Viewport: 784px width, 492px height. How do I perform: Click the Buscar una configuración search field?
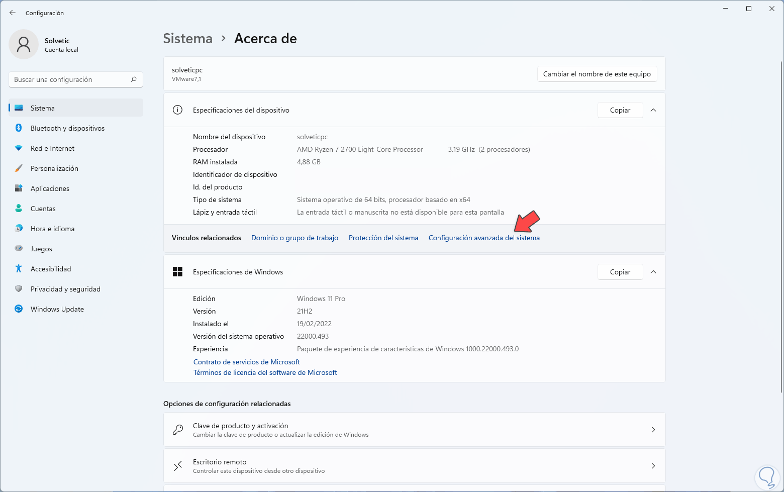tap(76, 79)
